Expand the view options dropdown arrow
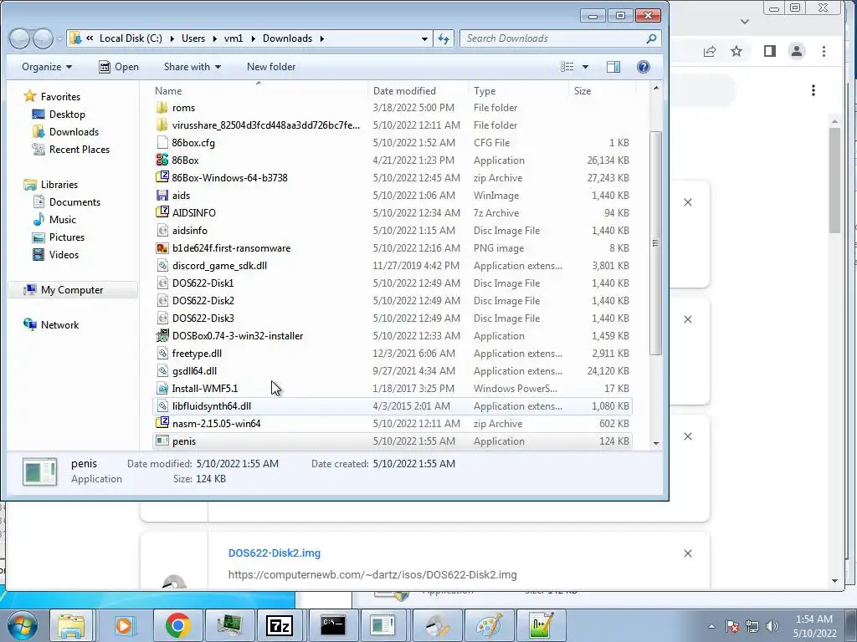Screen dimensions: 857x642 coord(585,67)
